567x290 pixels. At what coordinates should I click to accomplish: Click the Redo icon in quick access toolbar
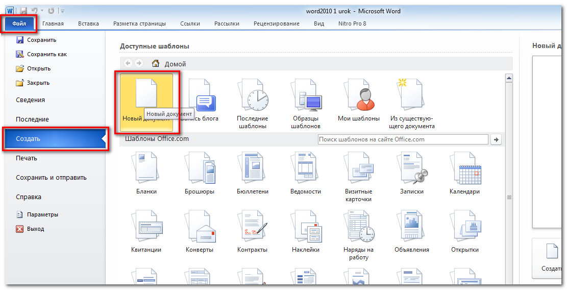click(x=51, y=11)
